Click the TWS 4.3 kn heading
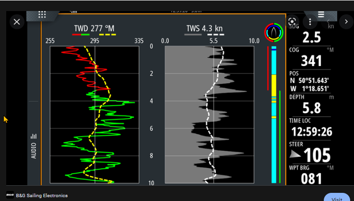The height and width of the screenshot is (201, 354). click(x=204, y=29)
